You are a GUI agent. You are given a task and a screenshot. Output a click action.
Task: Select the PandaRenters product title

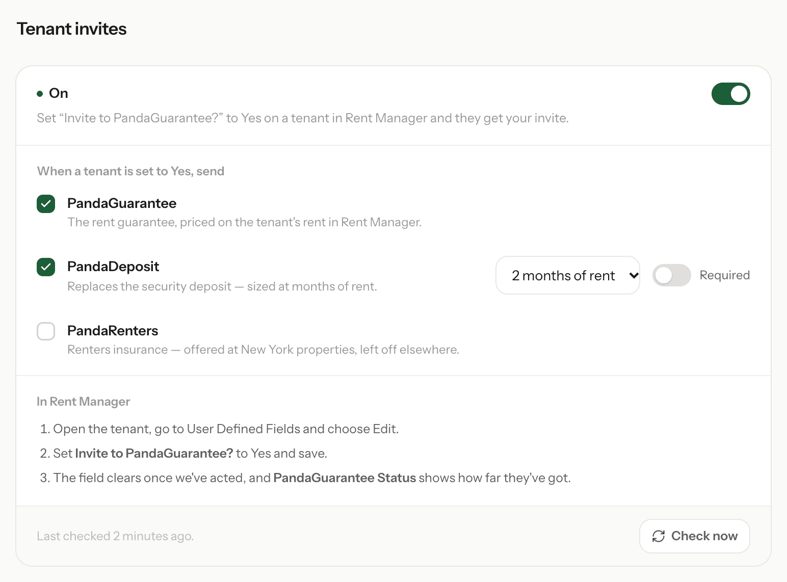click(113, 331)
